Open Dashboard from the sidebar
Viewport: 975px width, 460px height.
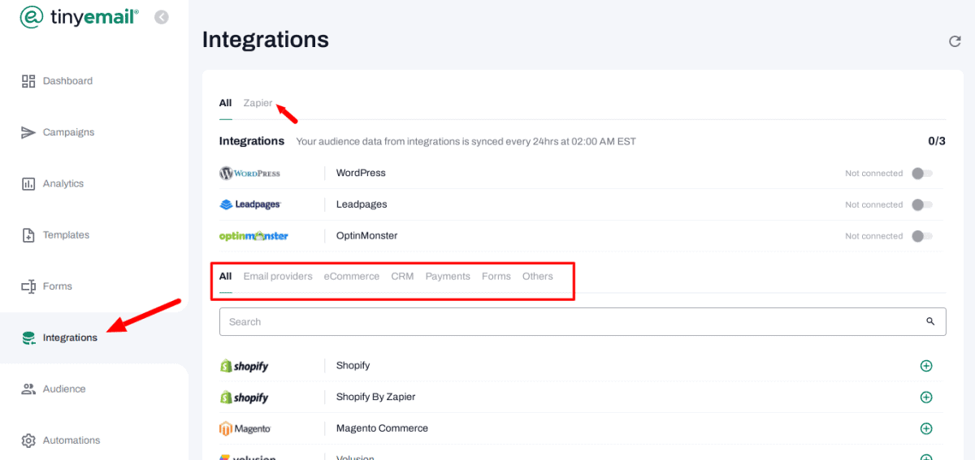[67, 81]
